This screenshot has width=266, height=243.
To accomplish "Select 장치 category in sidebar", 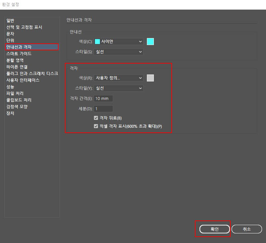I will [x=10, y=113].
